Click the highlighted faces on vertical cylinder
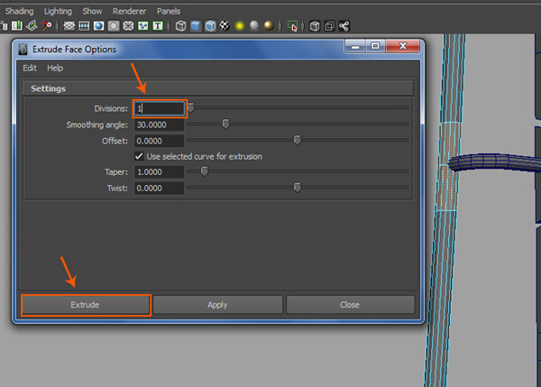 click(x=448, y=166)
